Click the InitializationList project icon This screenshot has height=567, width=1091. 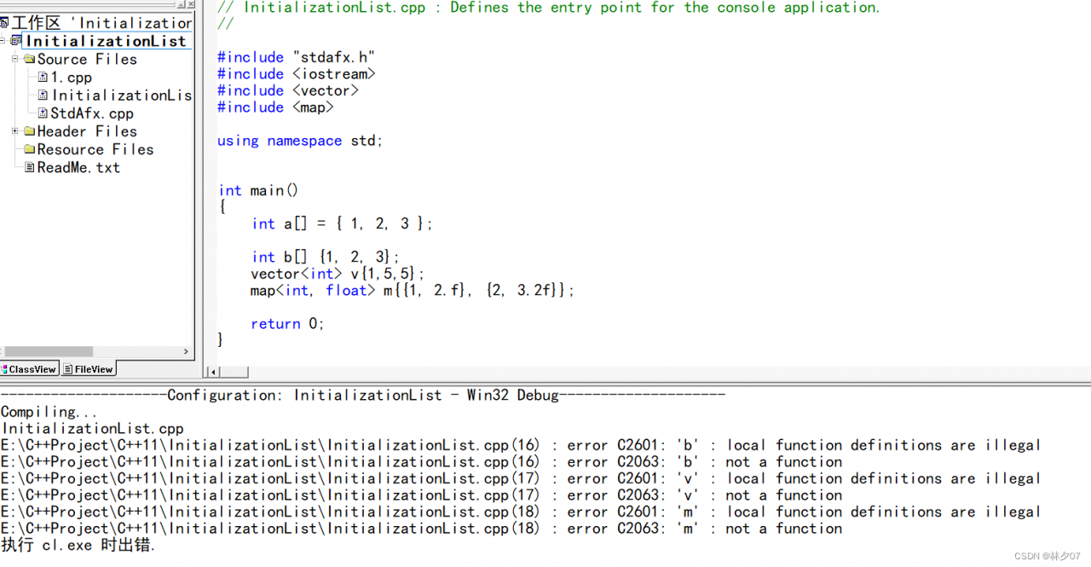click(16, 41)
